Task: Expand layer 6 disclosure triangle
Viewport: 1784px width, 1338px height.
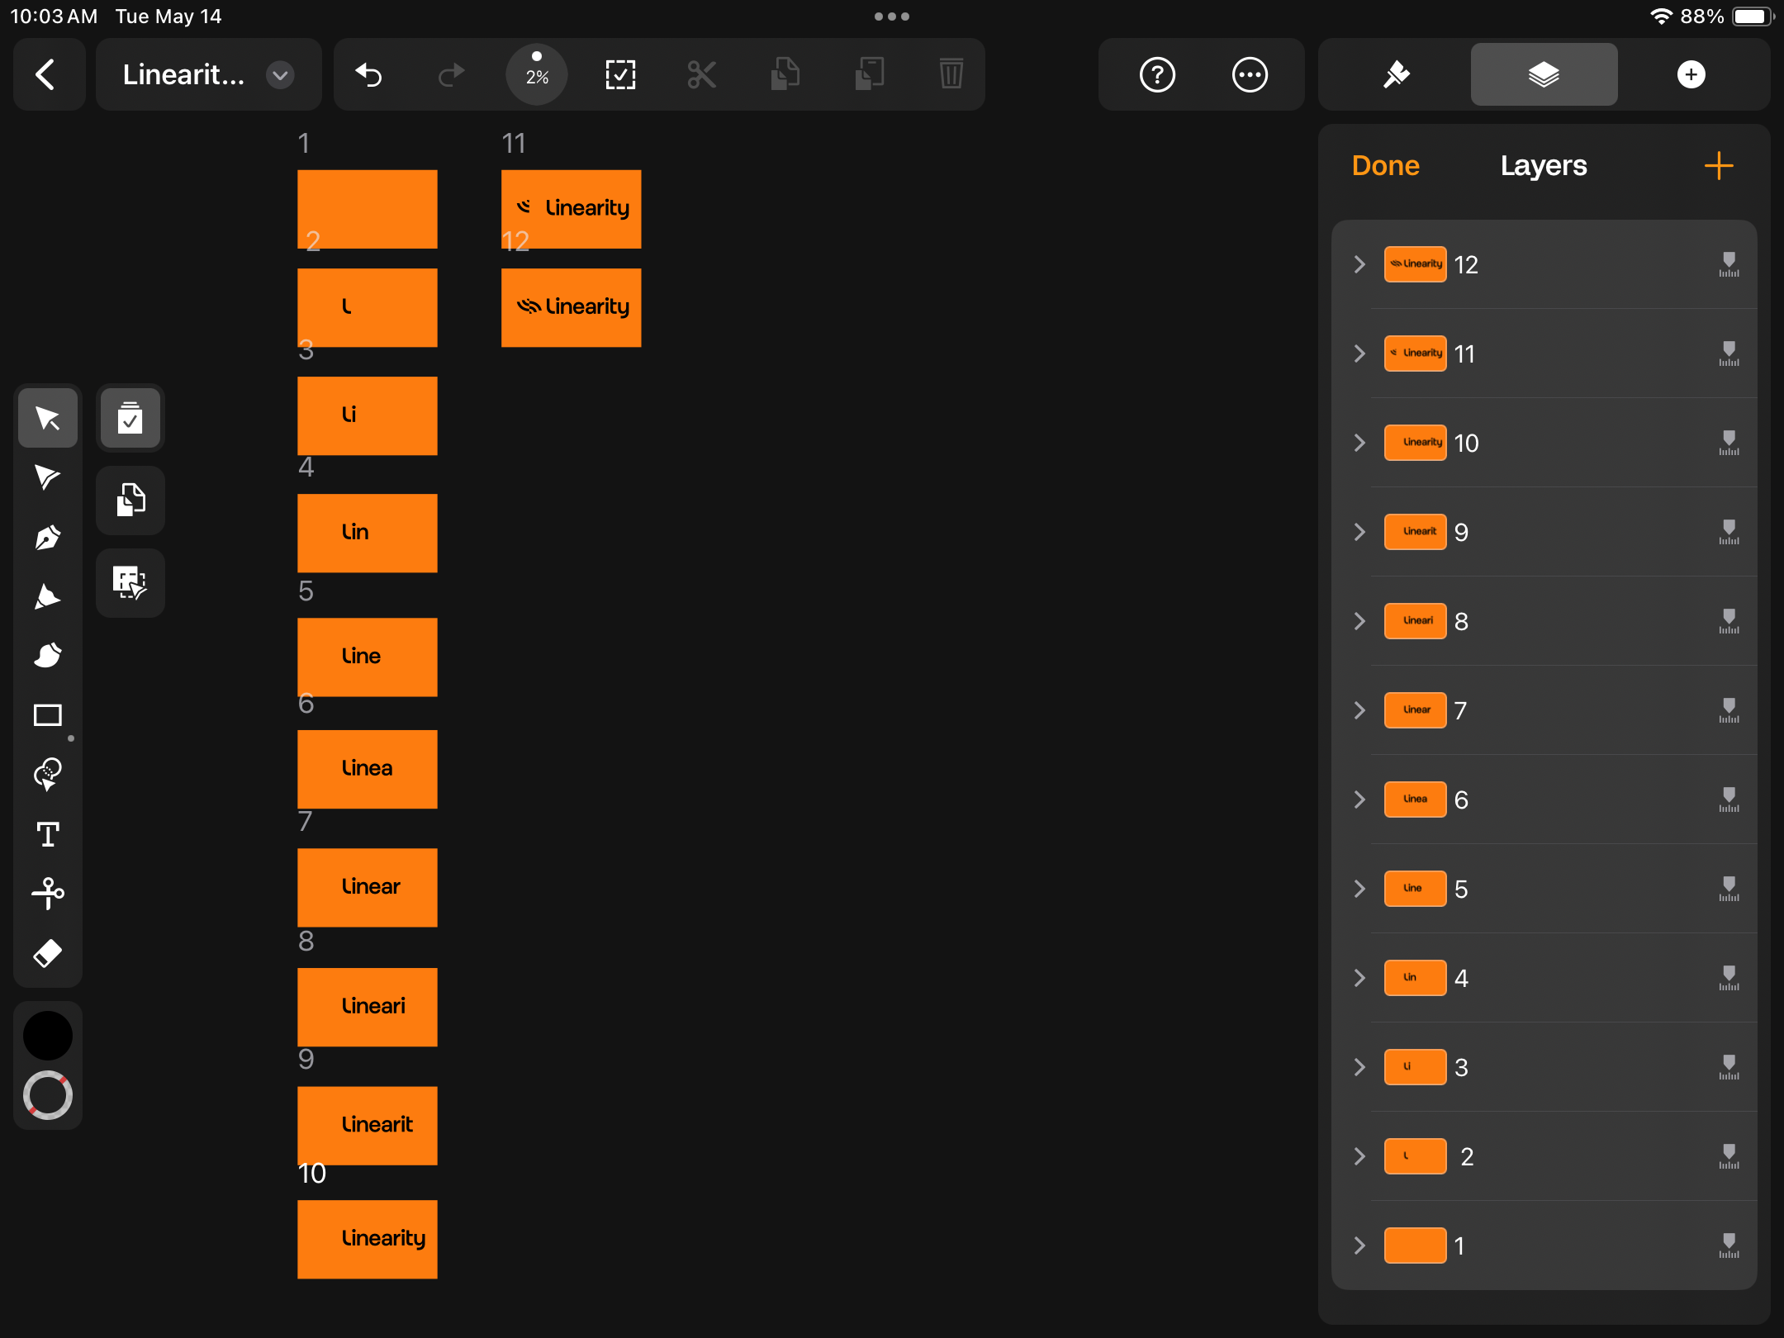Action: pos(1357,799)
